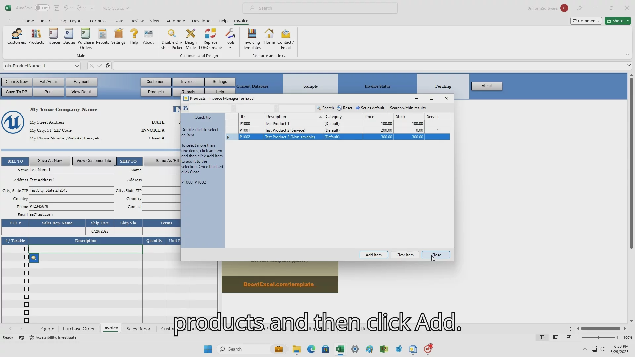The width and height of the screenshot is (635, 357).
Task: Switch to the Sales Report sheet tab
Action: tap(139, 329)
